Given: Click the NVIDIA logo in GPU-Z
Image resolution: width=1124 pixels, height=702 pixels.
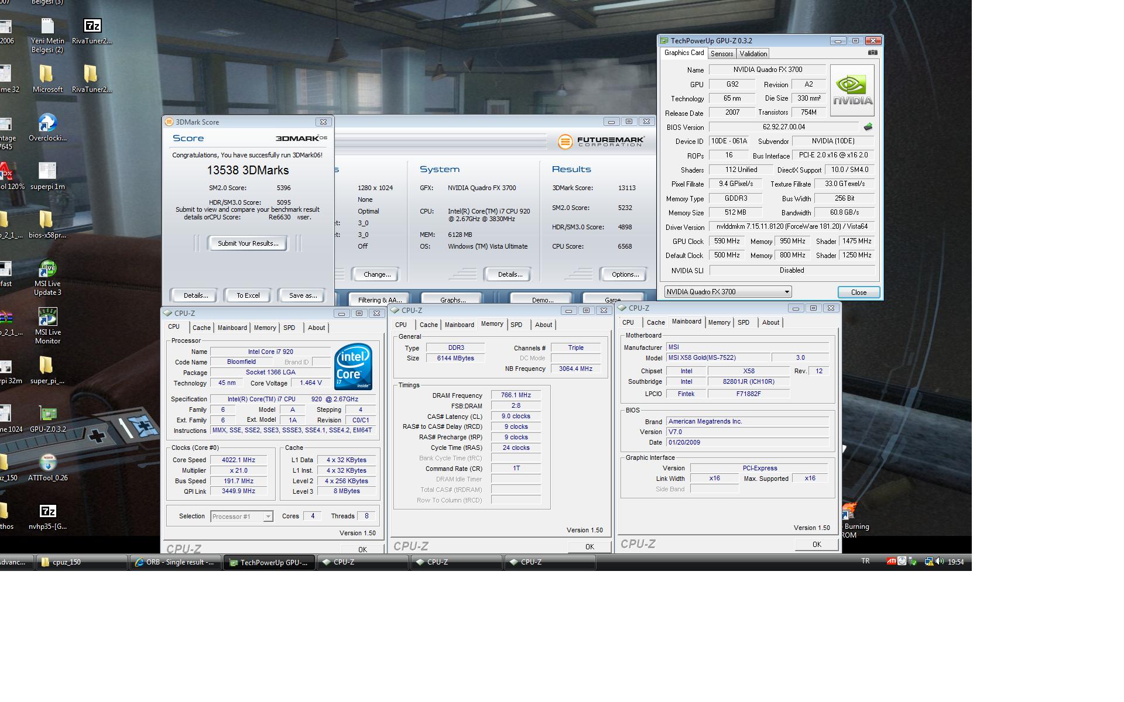Looking at the screenshot, I should point(852,90).
